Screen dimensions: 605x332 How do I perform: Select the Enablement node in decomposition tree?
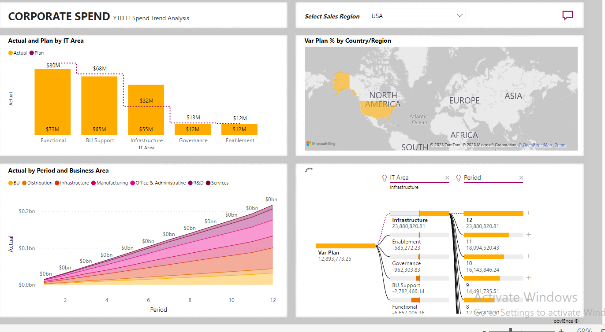(x=406, y=242)
